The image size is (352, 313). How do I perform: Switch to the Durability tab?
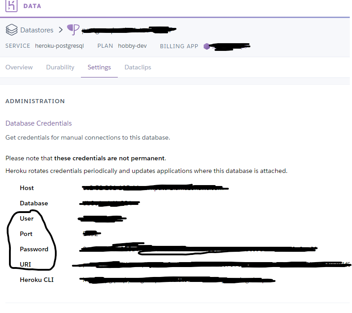pyautogui.click(x=60, y=67)
